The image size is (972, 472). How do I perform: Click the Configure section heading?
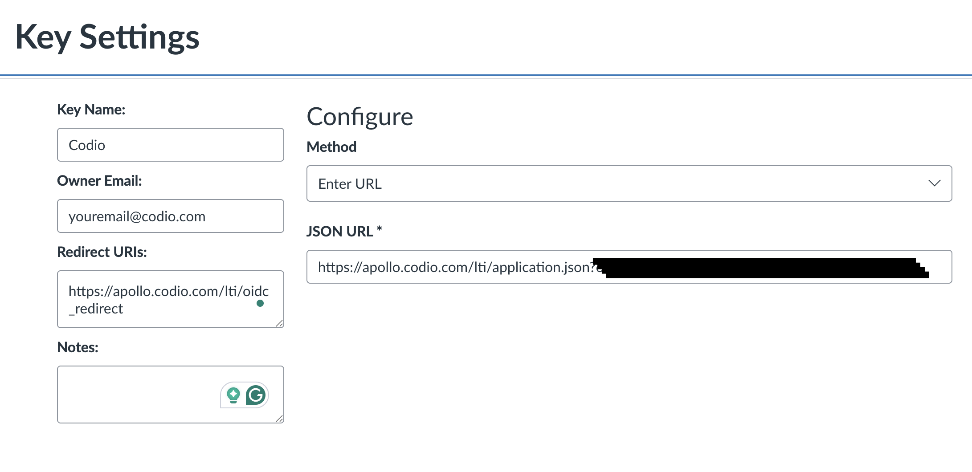360,117
